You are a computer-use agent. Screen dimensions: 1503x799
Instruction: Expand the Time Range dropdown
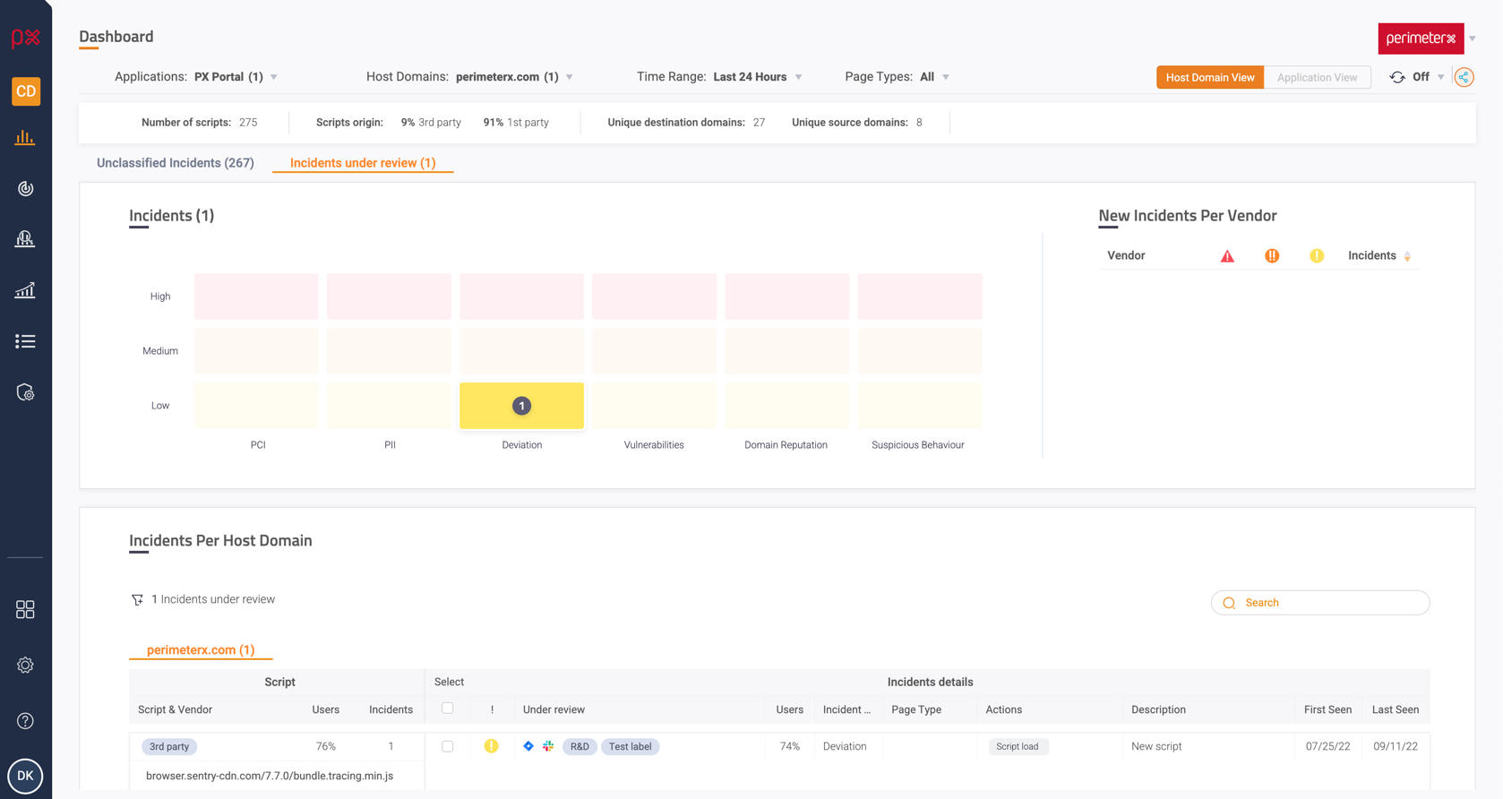click(x=799, y=77)
